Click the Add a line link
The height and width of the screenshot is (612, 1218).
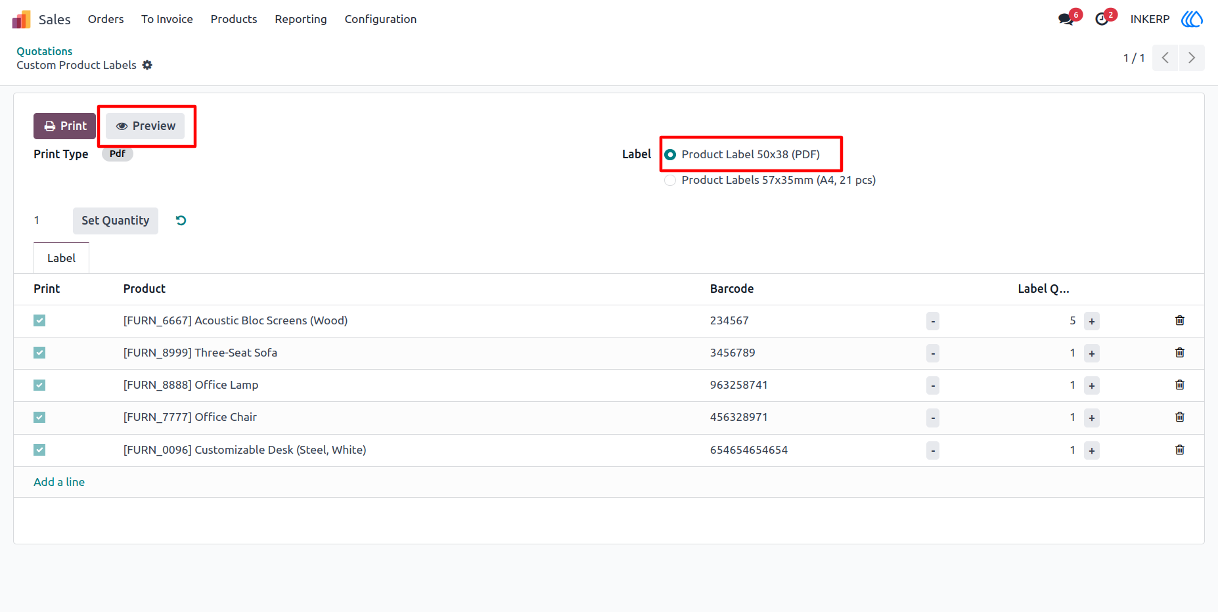[59, 482]
